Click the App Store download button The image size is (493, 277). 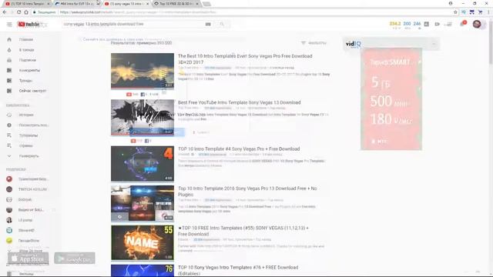click(x=29, y=259)
